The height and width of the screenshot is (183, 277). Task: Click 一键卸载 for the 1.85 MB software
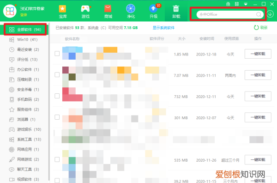click(258, 54)
